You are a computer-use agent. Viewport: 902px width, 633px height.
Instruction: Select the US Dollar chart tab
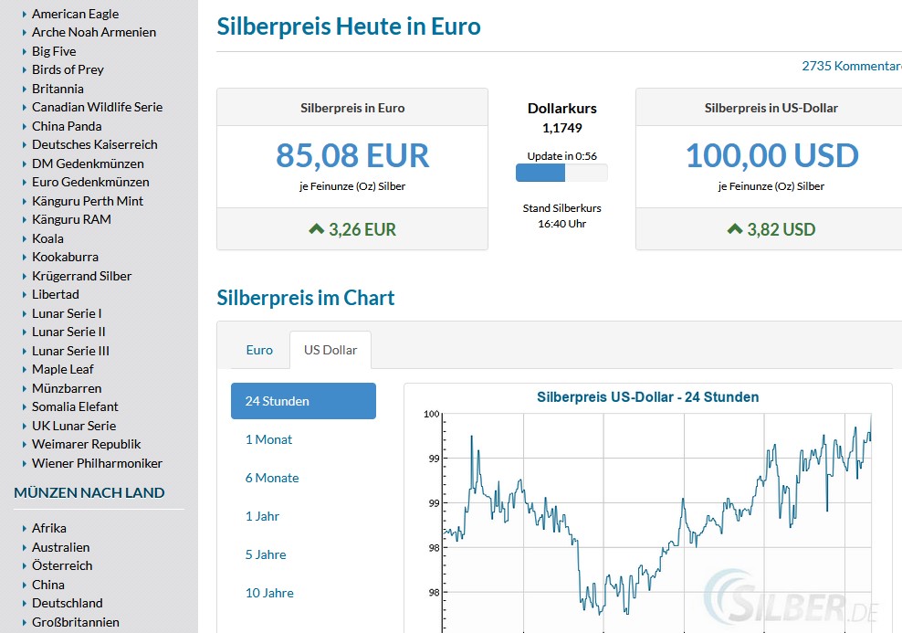[330, 350]
